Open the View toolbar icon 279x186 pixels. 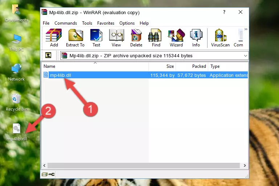coord(116,38)
